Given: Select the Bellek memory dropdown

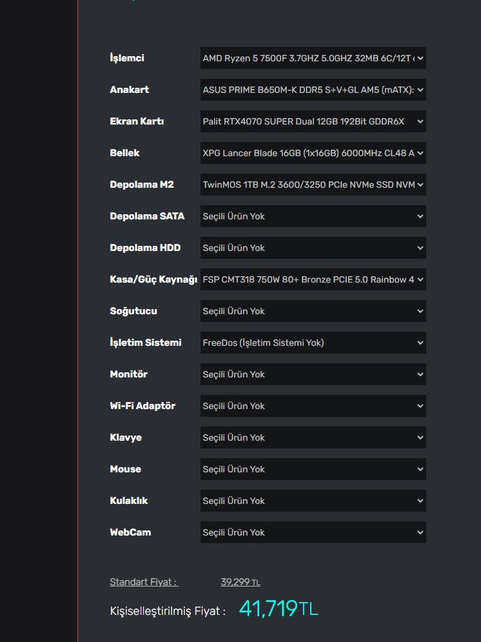Looking at the screenshot, I should (313, 153).
